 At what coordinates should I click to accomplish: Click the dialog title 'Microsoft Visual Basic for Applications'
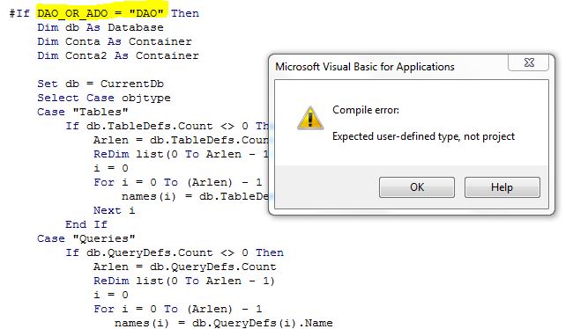click(365, 67)
